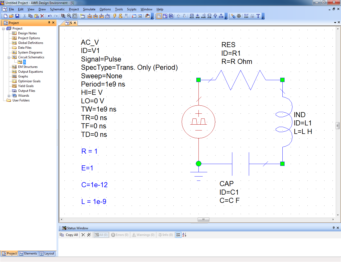Add an equation with the X=Y EQN icon
The height and width of the screenshot is (262, 341).
tap(246, 16)
